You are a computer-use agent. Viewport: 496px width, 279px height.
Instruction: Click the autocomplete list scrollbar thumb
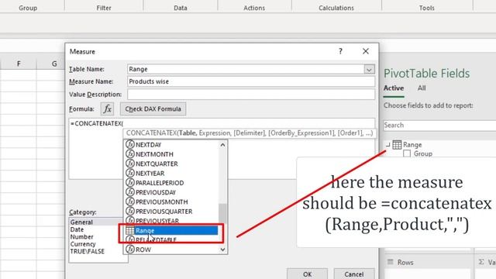pyautogui.click(x=222, y=213)
